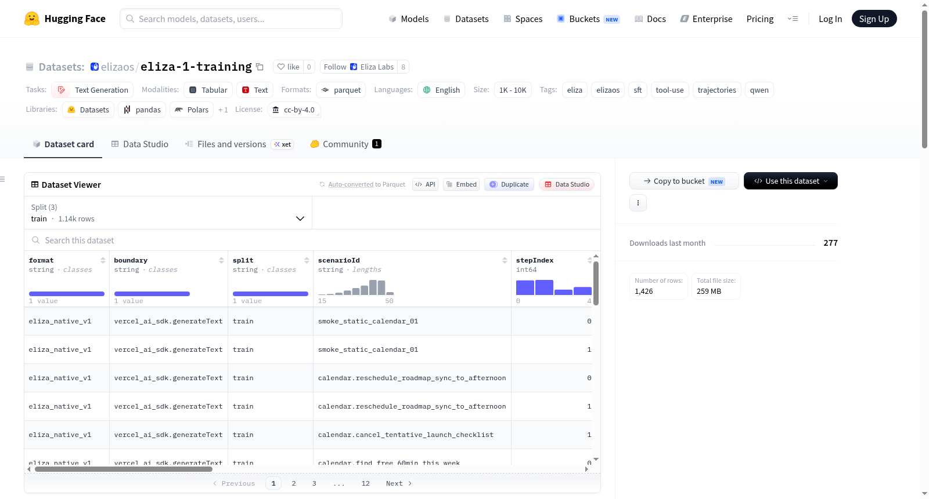The image size is (929, 499).
Task: Expand the Split train dropdown
Action: (x=168, y=213)
